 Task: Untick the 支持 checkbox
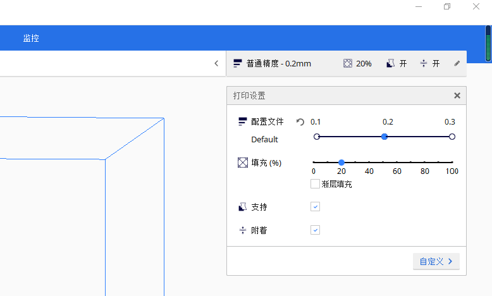click(315, 207)
